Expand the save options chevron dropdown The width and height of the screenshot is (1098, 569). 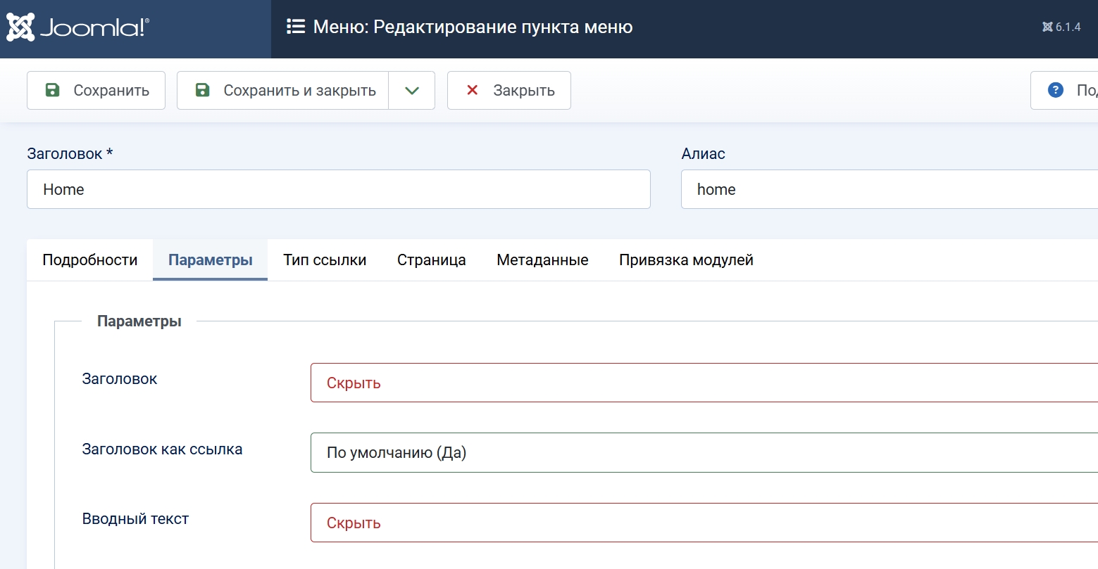pos(412,90)
